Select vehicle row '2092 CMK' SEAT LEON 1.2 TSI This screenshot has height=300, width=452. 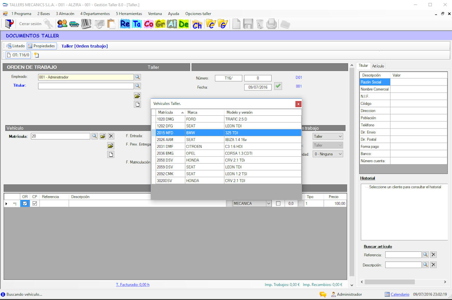pos(226,174)
